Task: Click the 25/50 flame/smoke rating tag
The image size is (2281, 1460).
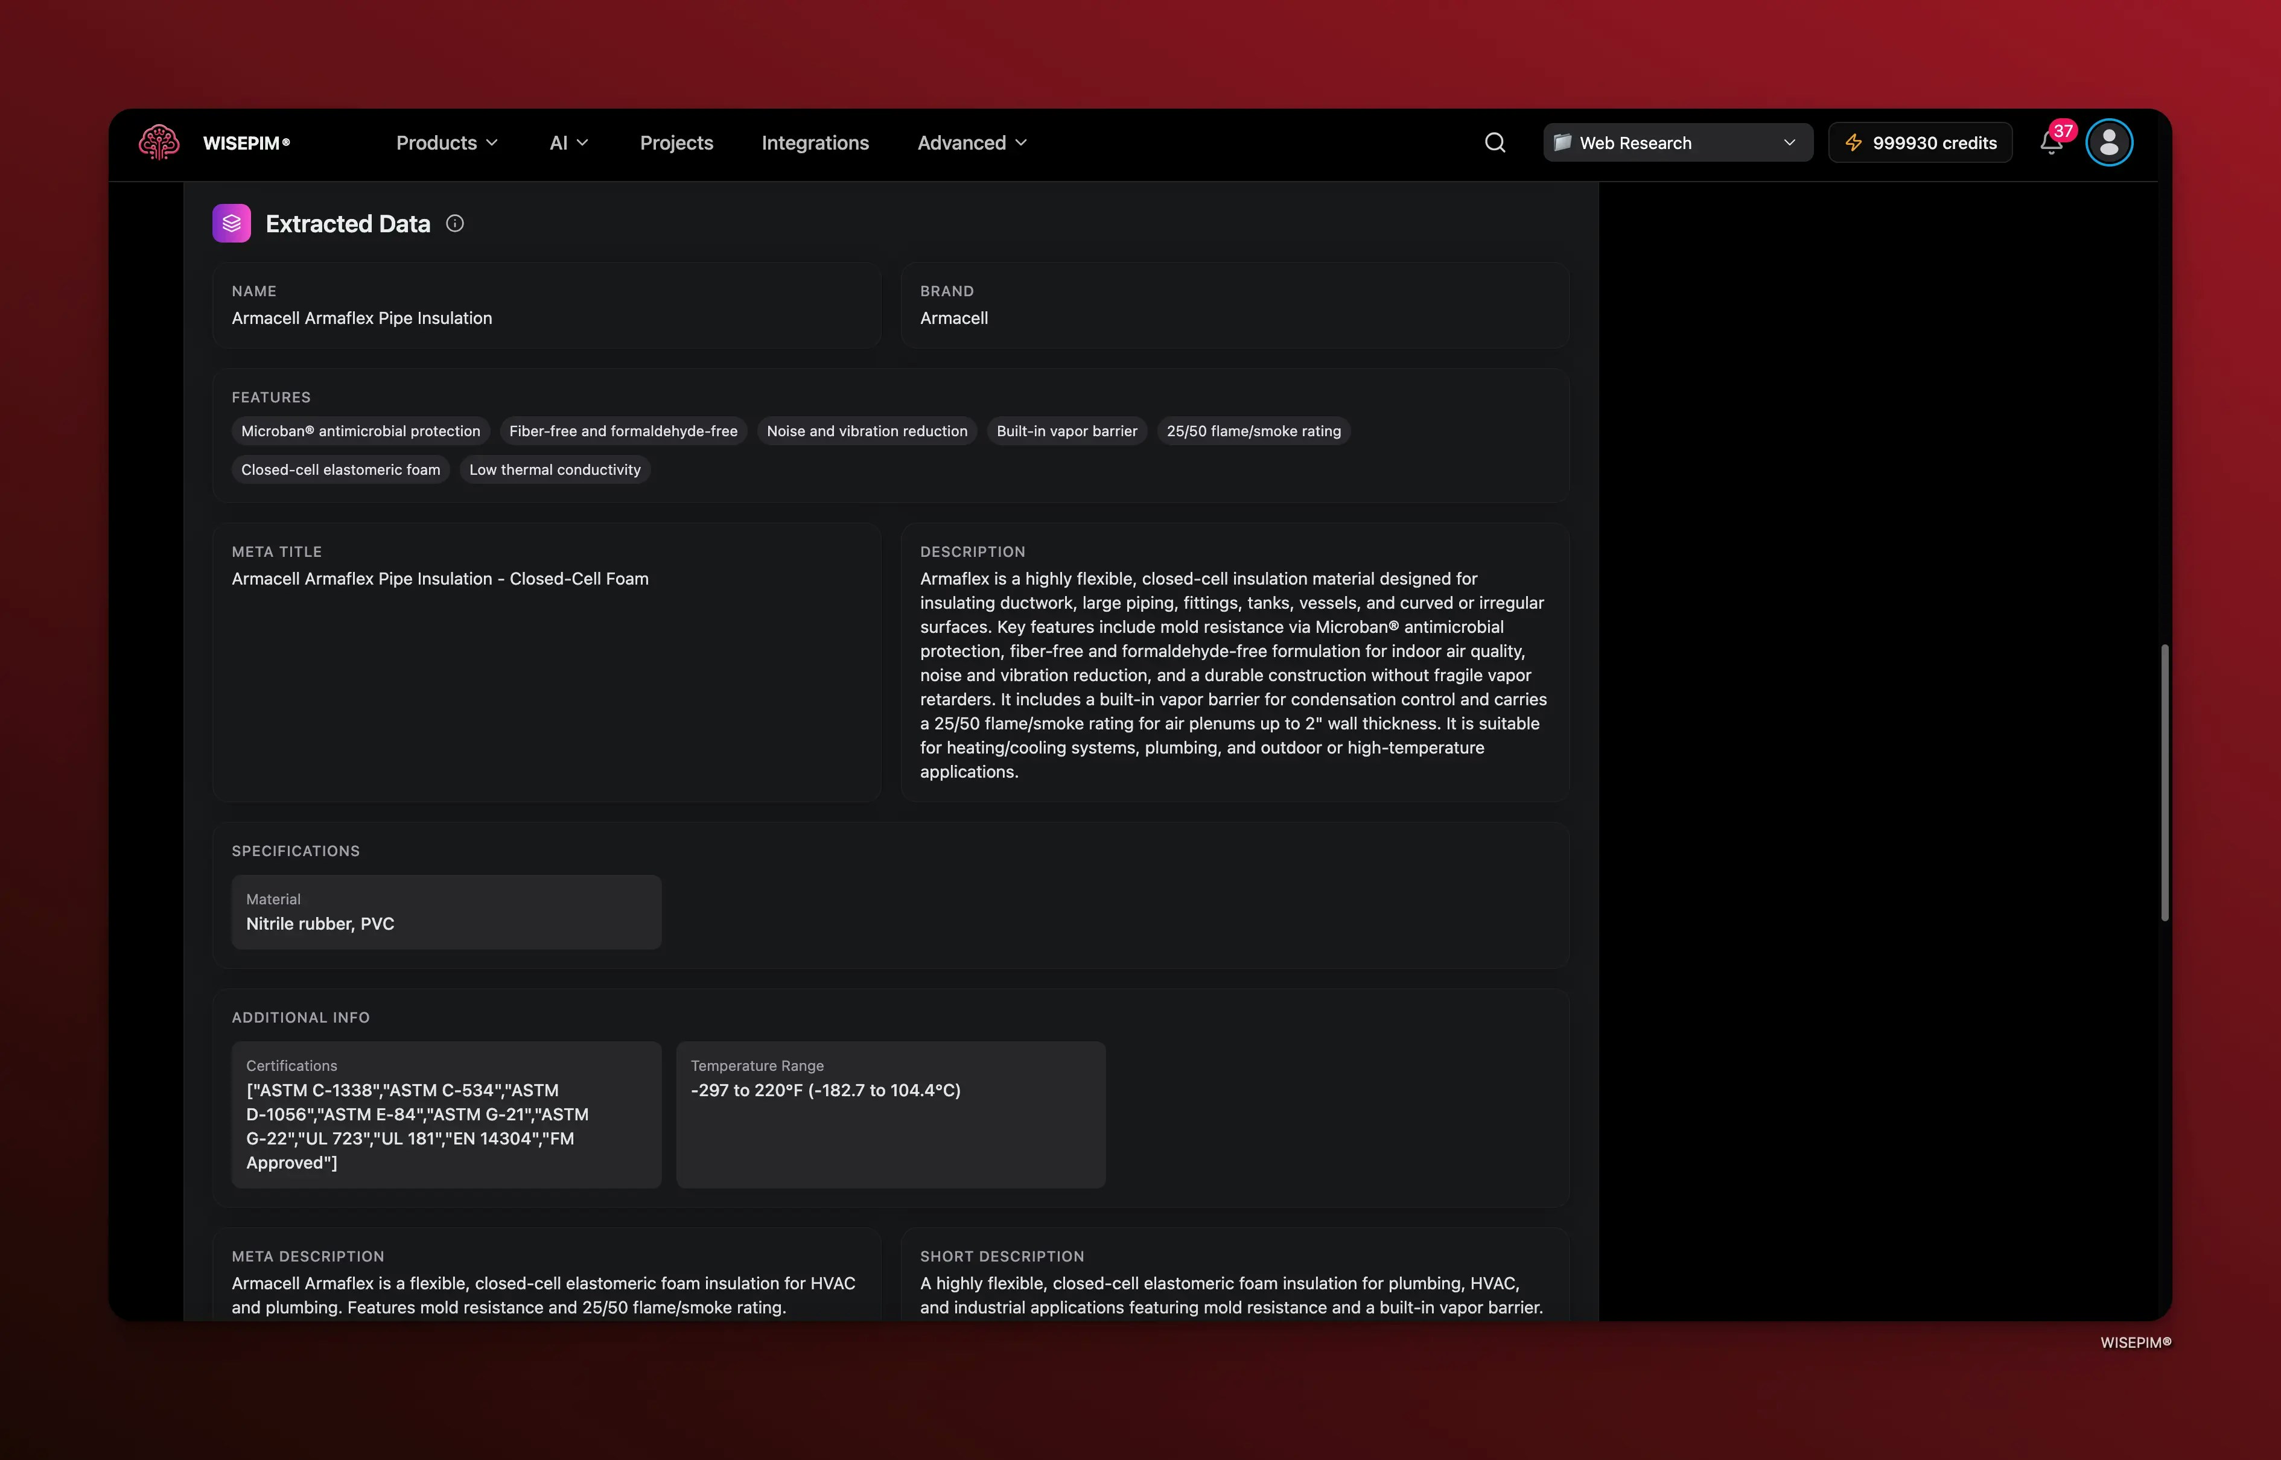Action: pyautogui.click(x=1253, y=430)
